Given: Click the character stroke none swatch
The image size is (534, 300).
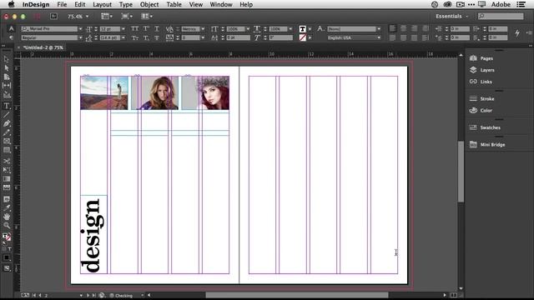Looking at the screenshot, I should [x=302, y=37].
